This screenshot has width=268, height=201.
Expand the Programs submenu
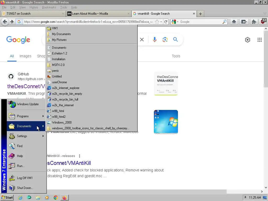[x=26, y=116]
